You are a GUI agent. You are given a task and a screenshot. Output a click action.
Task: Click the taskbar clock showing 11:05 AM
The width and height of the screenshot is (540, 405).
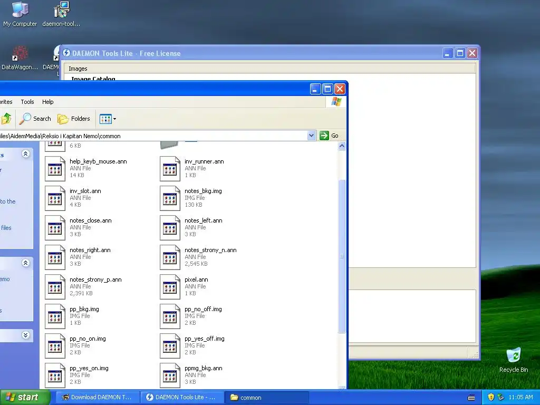click(x=520, y=397)
